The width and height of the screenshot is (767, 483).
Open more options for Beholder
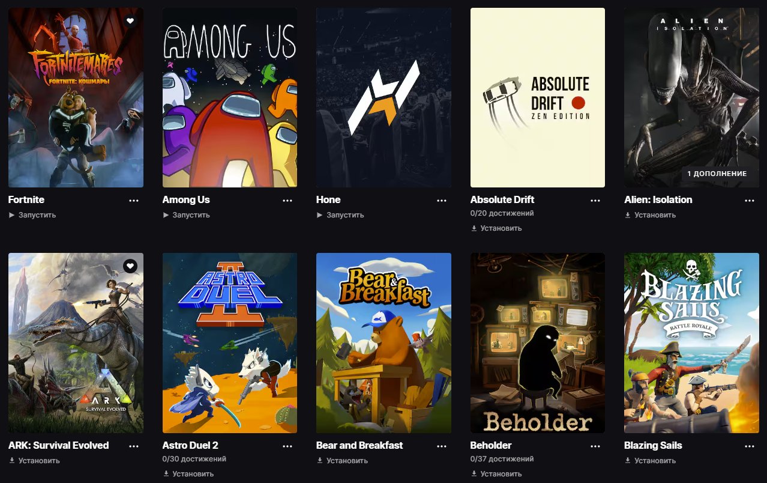[x=595, y=446]
